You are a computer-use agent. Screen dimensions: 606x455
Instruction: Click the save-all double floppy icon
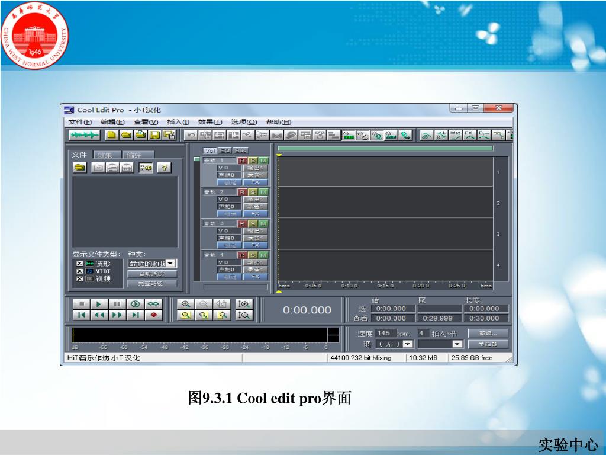point(169,135)
